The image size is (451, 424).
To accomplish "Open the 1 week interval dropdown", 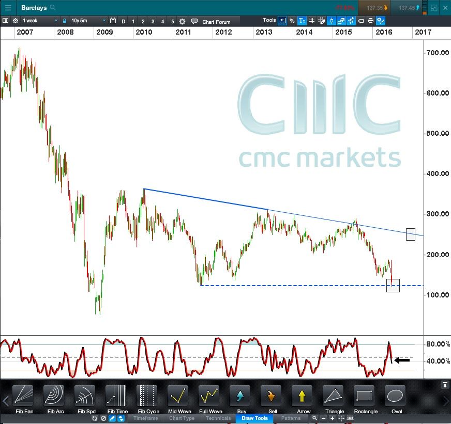I will [40, 21].
